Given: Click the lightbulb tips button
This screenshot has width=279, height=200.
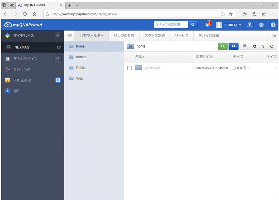Looking at the screenshot, I should [263, 46].
